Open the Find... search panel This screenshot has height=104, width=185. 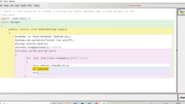[x=30, y=5]
